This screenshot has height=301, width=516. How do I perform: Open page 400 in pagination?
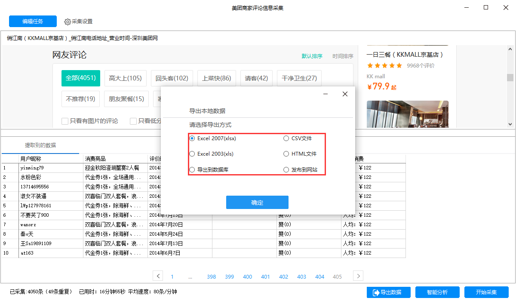click(247, 277)
